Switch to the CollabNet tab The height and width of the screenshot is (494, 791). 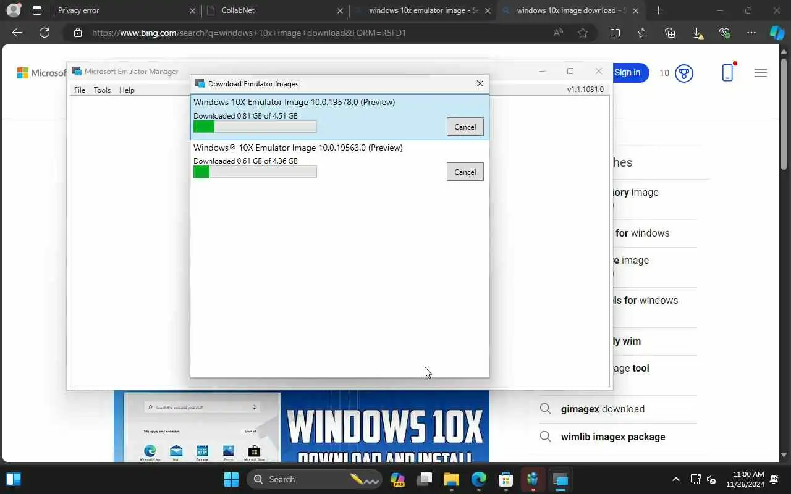click(x=275, y=10)
